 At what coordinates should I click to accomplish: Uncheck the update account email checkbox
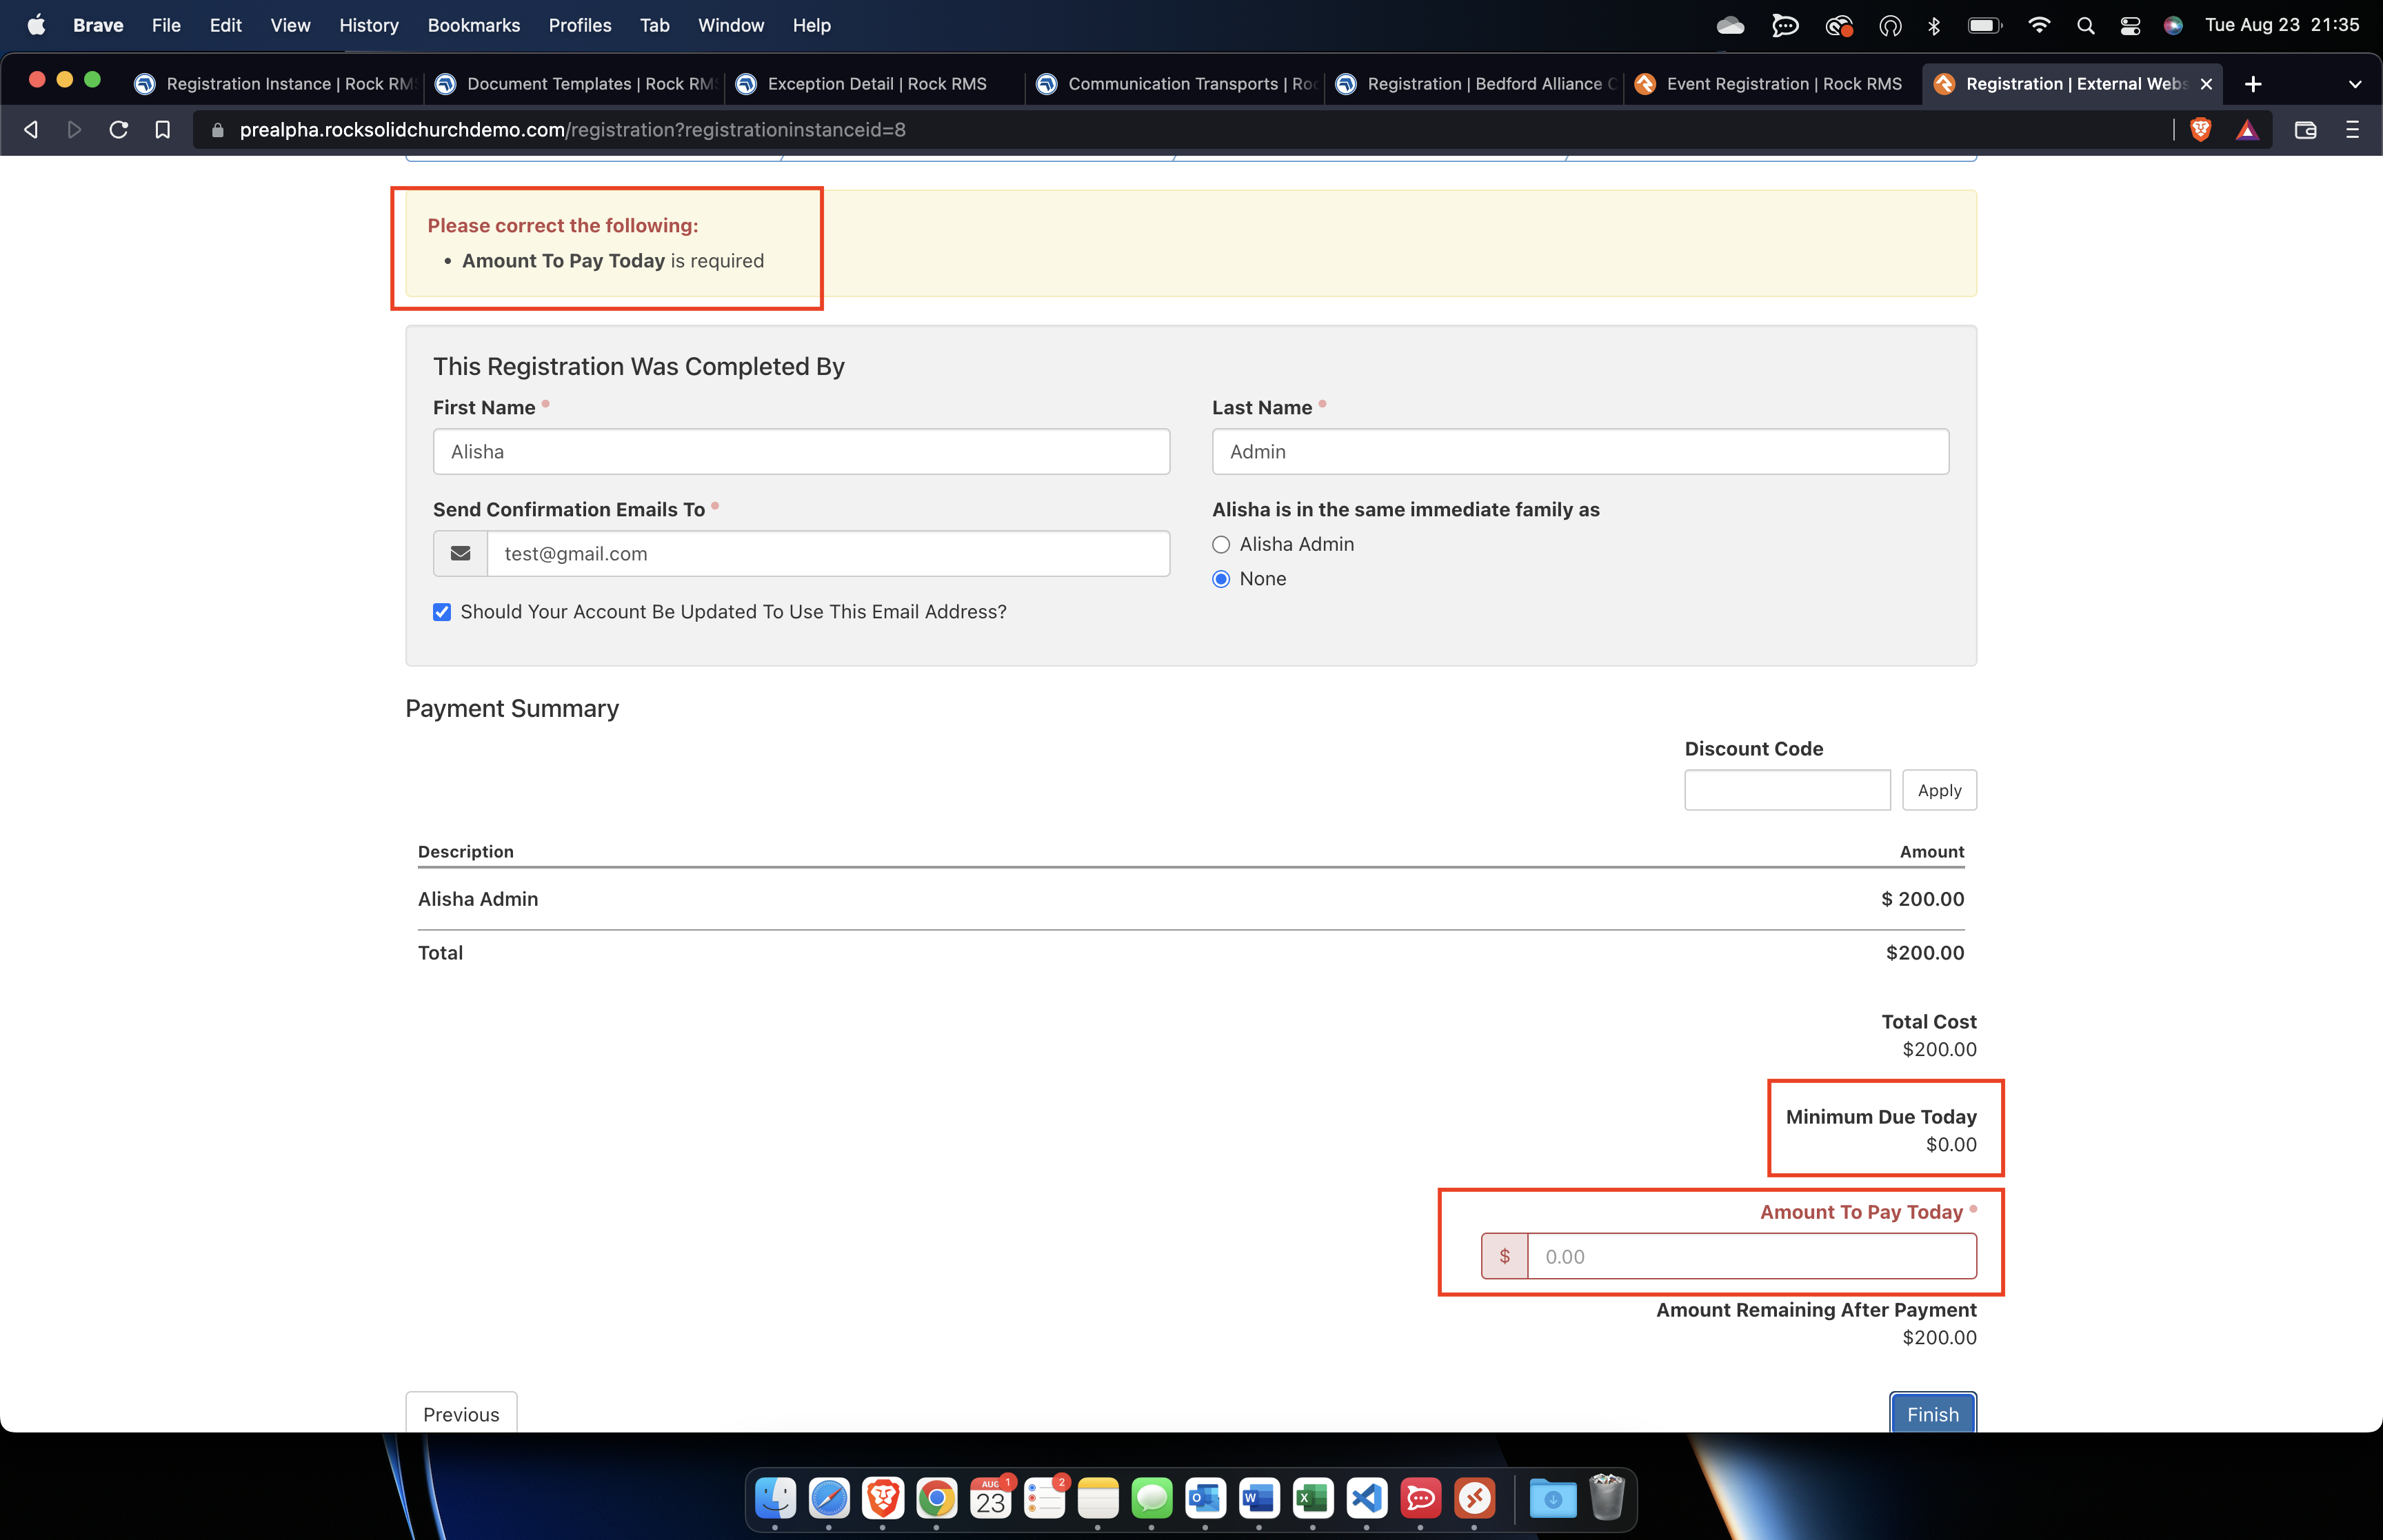(x=442, y=612)
